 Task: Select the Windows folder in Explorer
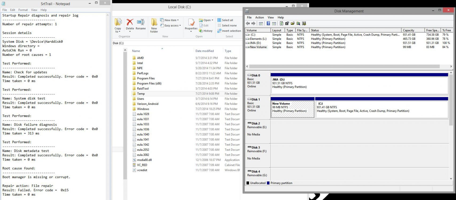[143, 109]
